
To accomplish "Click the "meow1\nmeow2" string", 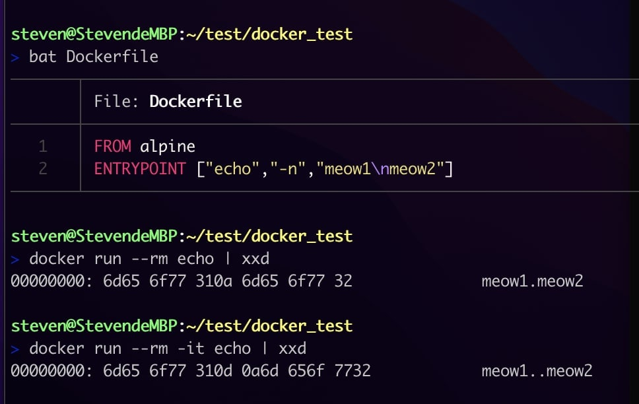I will point(380,169).
